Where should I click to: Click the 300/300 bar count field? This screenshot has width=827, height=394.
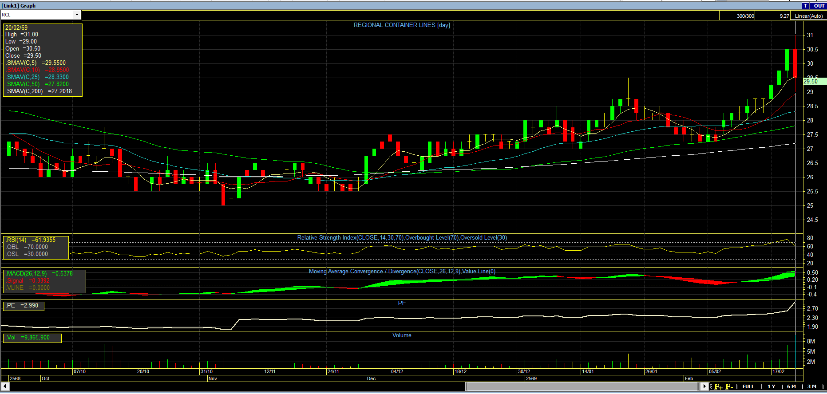[736, 16]
